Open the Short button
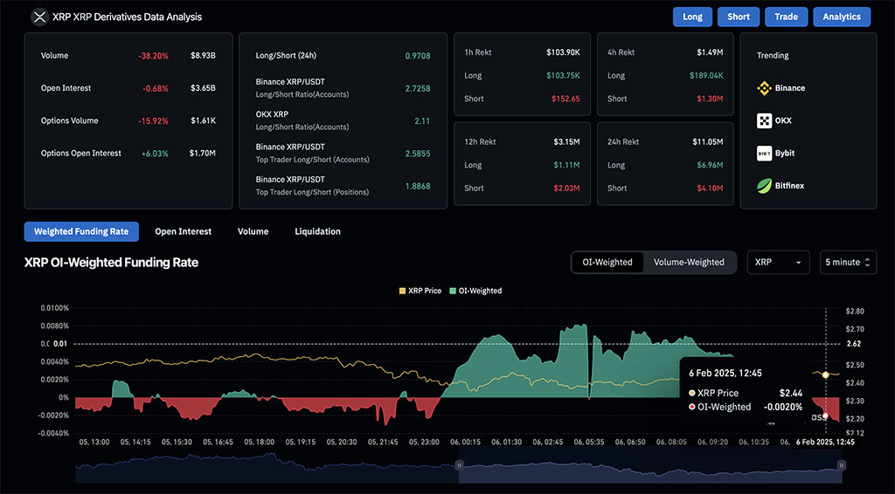The width and height of the screenshot is (895, 494). pyautogui.click(x=738, y=17)
